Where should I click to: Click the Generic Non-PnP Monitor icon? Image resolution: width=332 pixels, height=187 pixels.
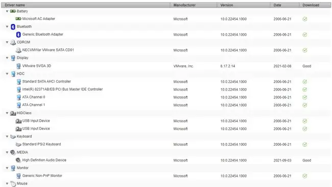(18, 176)
